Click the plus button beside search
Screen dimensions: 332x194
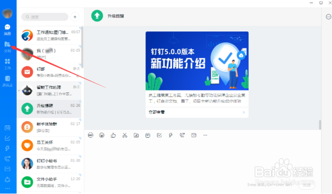(x=75, y=17)
